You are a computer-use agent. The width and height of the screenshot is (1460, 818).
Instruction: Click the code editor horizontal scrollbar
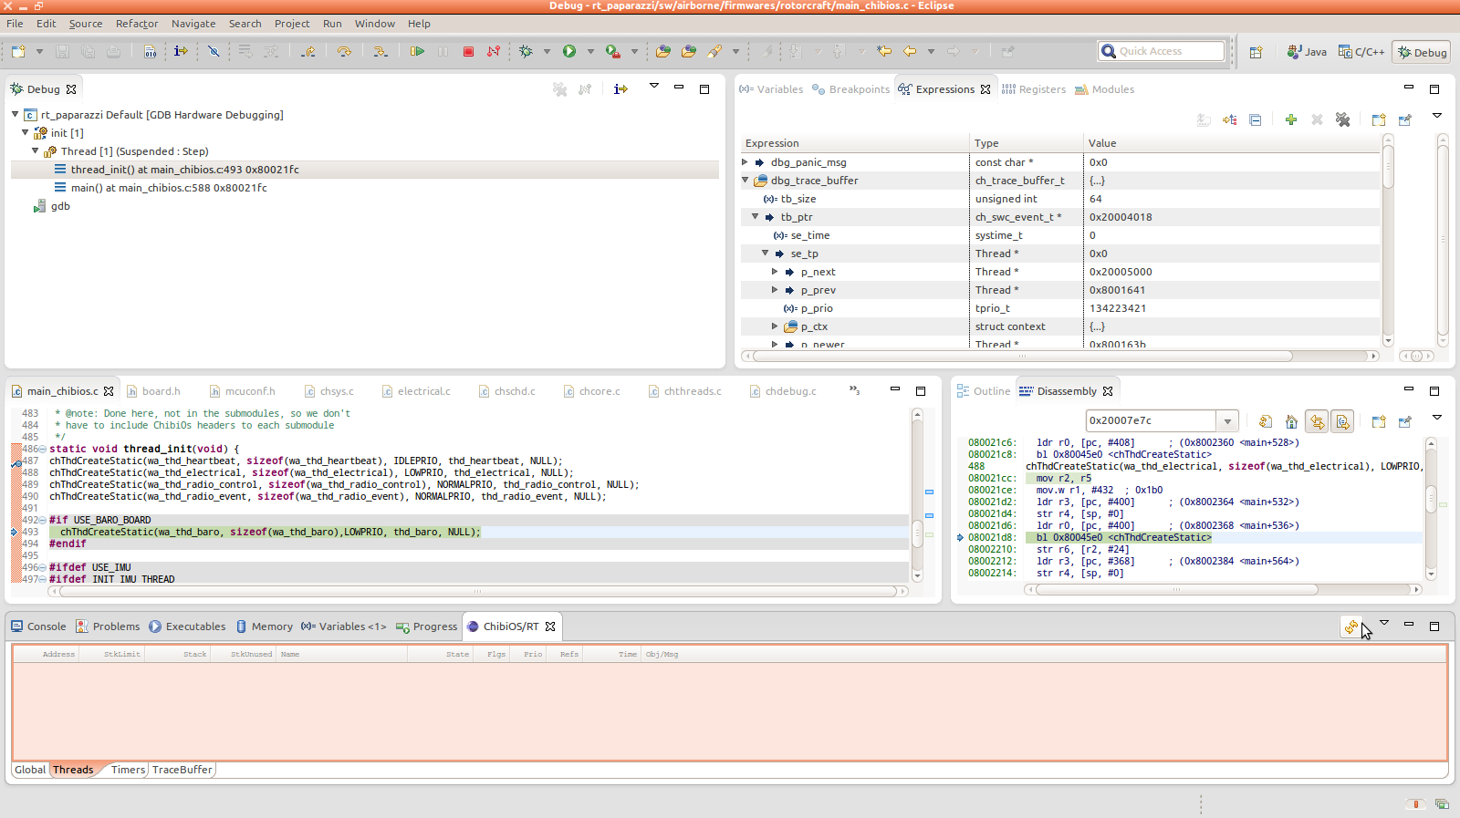(477, 592)
